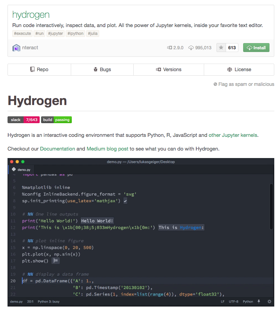Open the License tab
The image size is (277, 312).
tap(239, 69)
